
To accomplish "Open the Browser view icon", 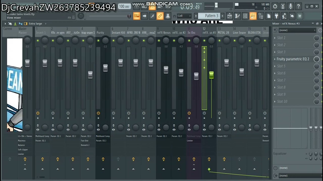I will click(261, 16).
